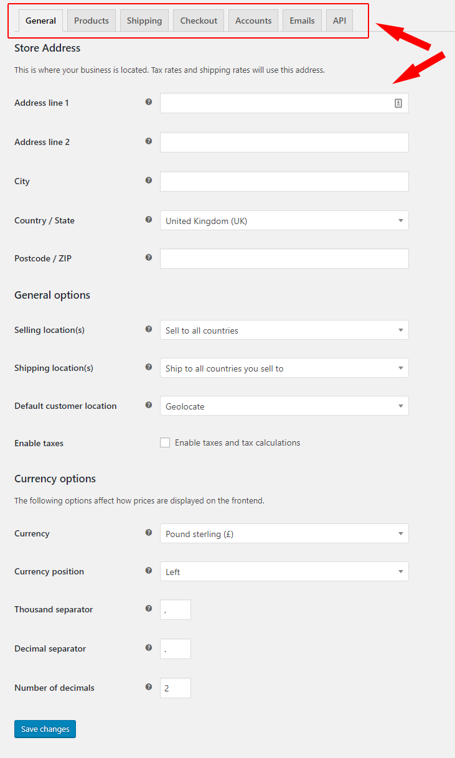The height and width of the screenshot is (758, 455).
Task: Click help icon beside Address line 2
Action: click(x=149, y=141)
